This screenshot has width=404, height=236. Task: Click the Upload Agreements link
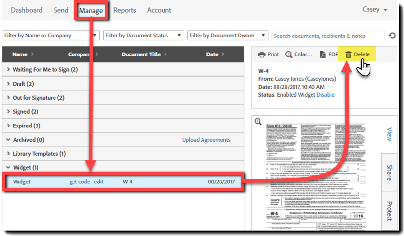pyautogui.click(x=206, y=140)
